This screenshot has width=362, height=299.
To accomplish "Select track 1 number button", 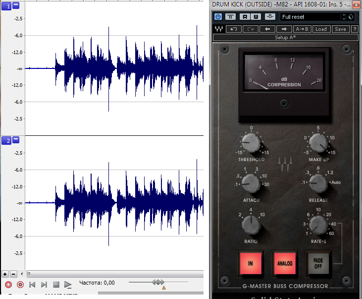I will (x=6, y=6).
